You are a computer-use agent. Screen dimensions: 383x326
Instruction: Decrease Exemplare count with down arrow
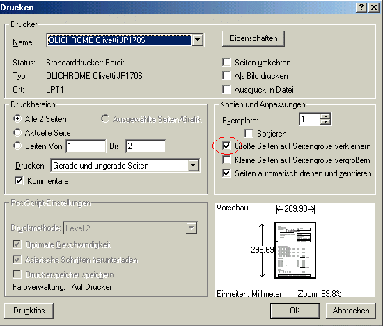325,122
